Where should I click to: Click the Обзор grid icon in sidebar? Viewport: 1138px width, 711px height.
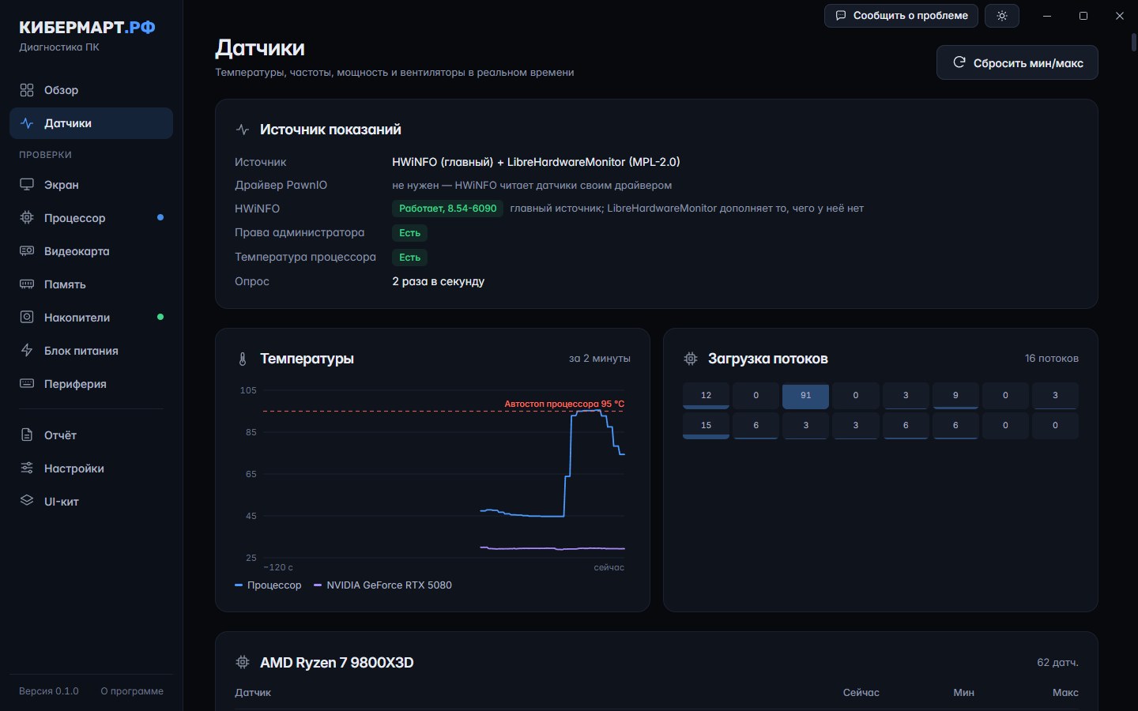coord(27,90)
